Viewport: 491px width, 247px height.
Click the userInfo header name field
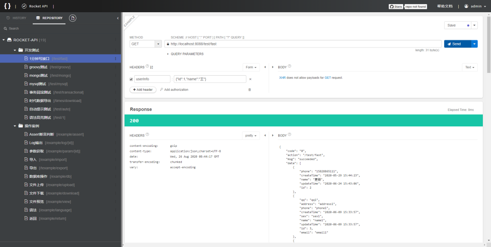click(152, 79)
